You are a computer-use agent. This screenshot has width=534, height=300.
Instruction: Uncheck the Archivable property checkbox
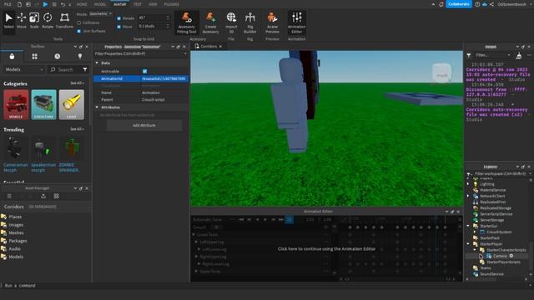point(144,72)
